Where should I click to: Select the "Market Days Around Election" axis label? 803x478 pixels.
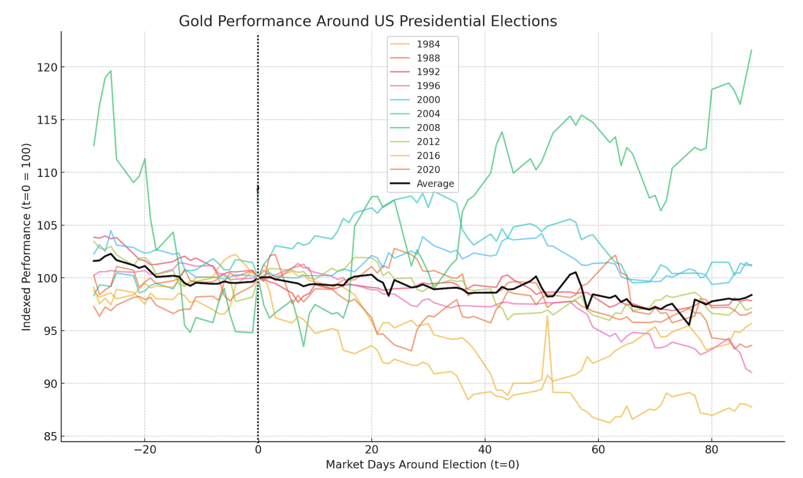[422, 464]
